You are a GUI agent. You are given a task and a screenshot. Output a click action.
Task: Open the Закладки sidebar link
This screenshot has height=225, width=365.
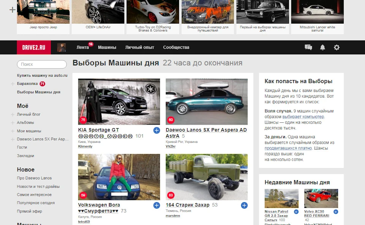[x=25, y=156]
